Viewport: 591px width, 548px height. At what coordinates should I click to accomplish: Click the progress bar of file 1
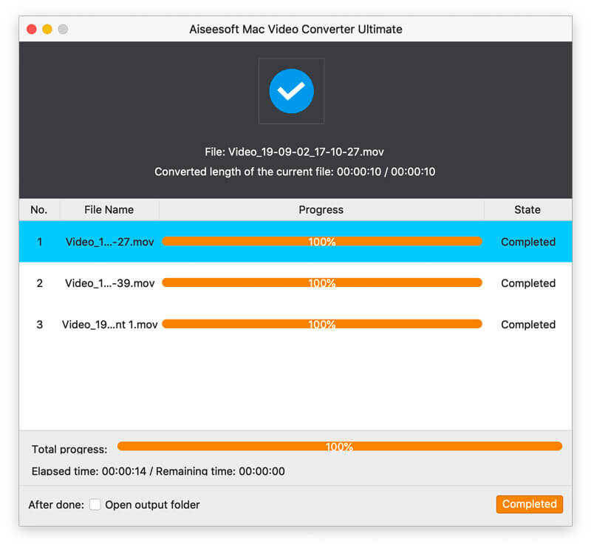(x=322, y=242)
